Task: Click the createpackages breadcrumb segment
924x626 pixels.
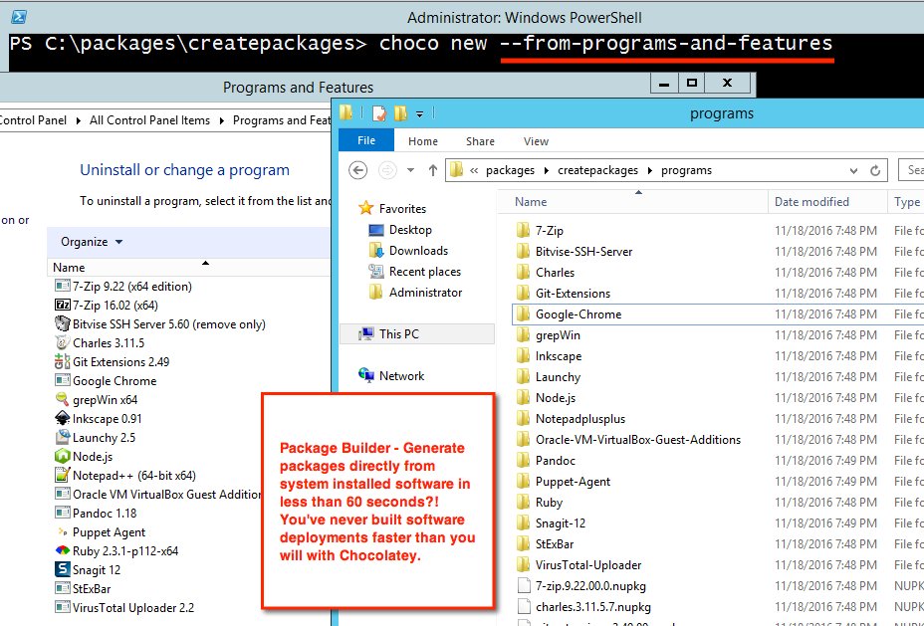Action: [597, 171]
